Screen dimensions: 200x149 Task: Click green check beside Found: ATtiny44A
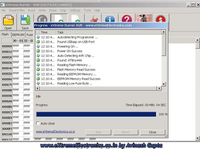pos(38,60)
